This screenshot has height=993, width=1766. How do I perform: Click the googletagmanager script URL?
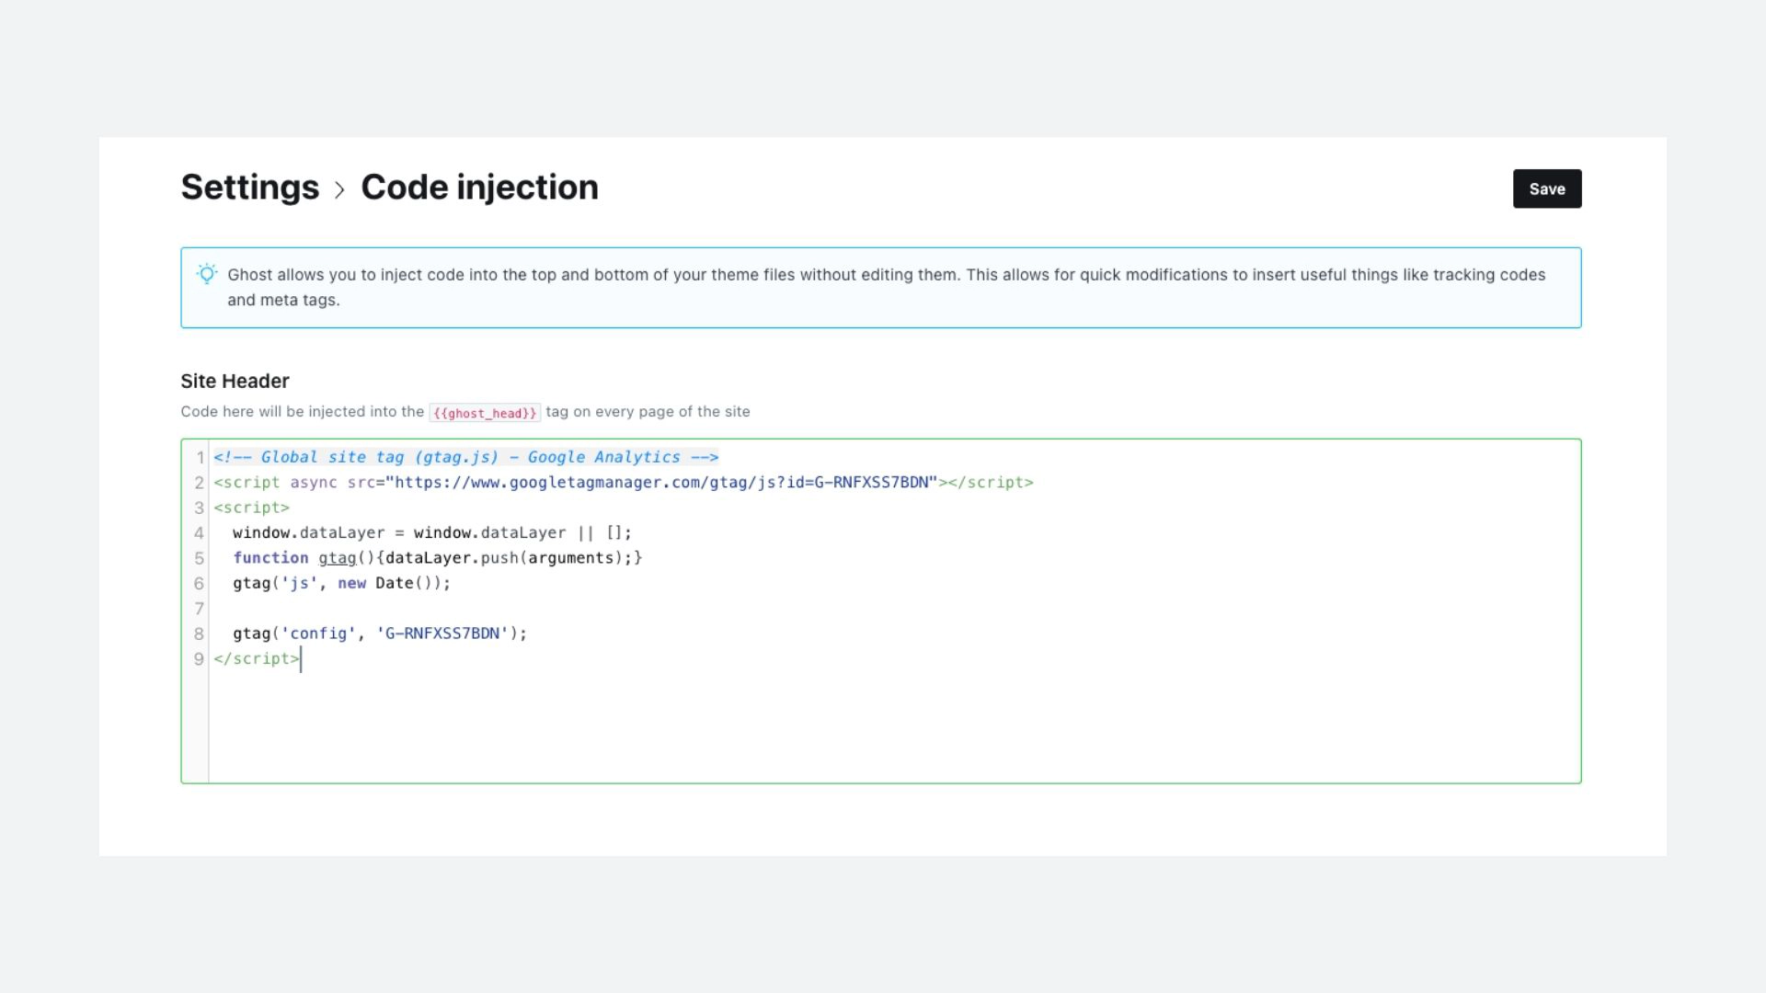pos(661,483)
